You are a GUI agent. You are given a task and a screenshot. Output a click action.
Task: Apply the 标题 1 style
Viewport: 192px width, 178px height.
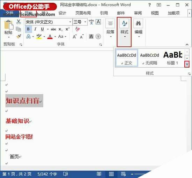tap(173, 58)
